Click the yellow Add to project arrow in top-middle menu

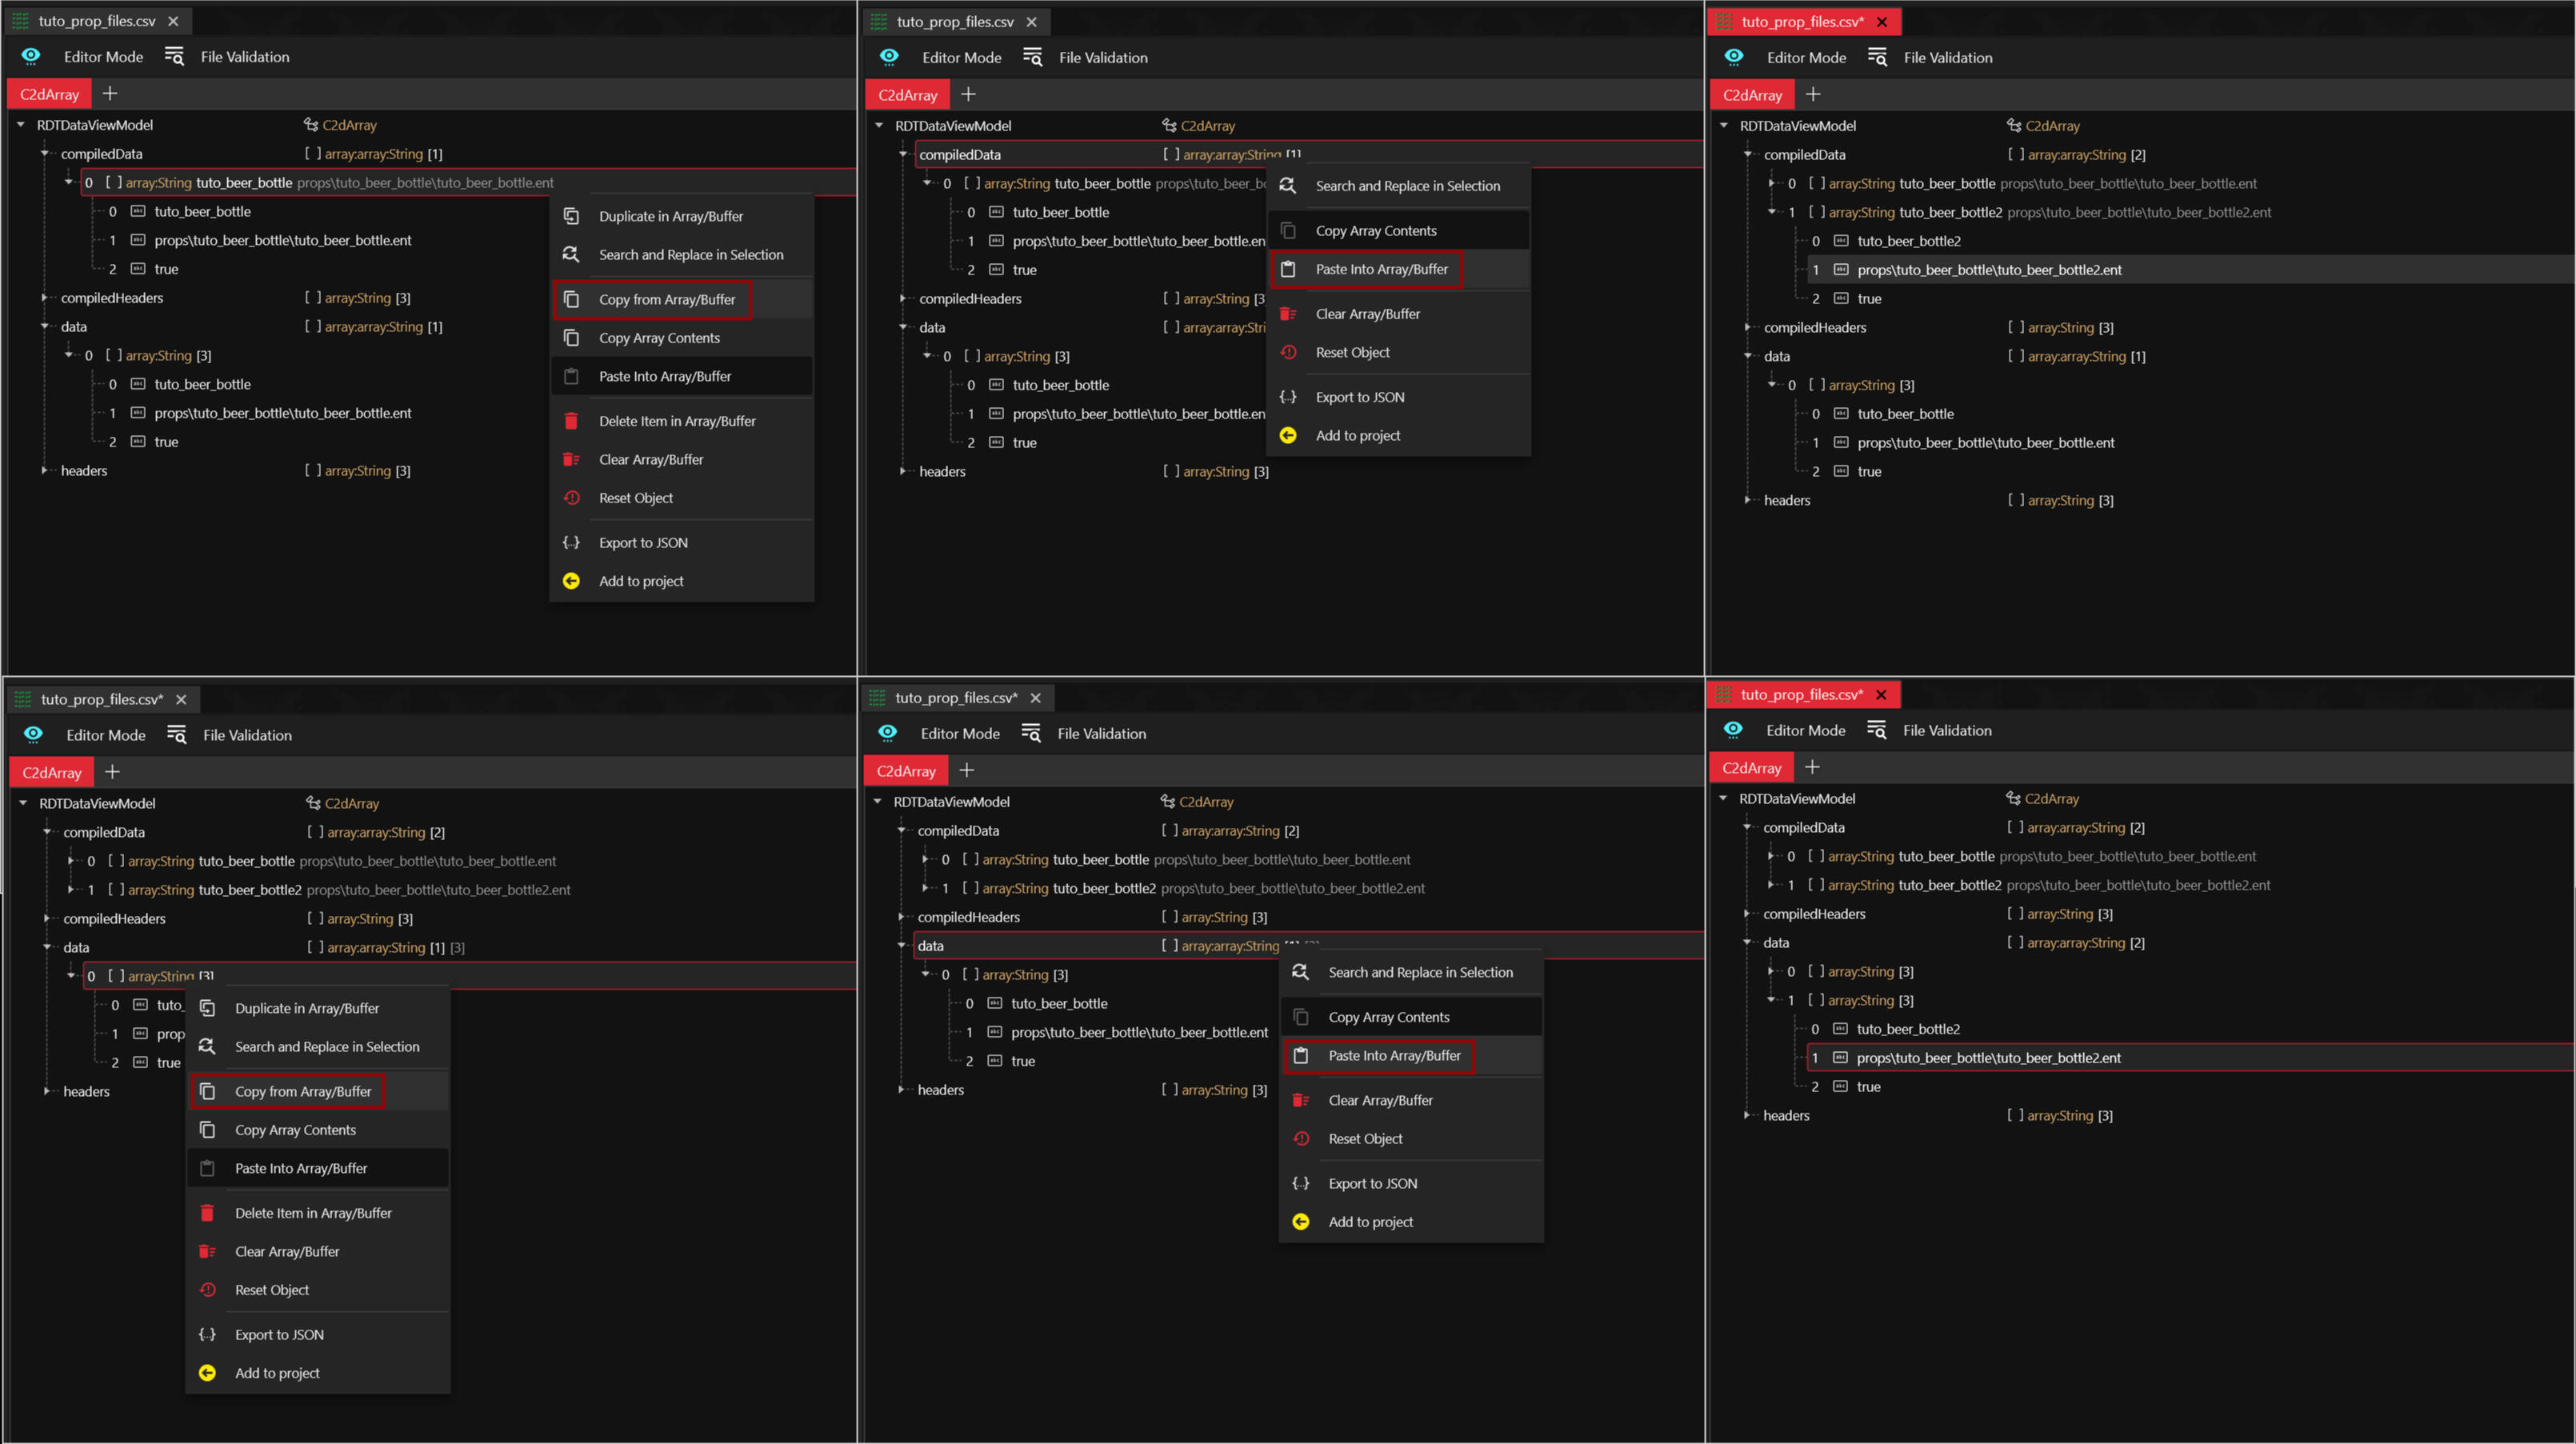tap(1288, 435)
